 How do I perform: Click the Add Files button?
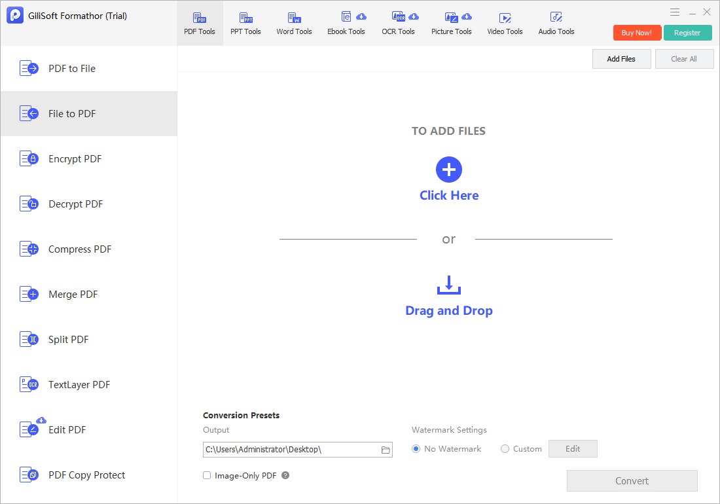pyautogui.click(x=621, y=59)
